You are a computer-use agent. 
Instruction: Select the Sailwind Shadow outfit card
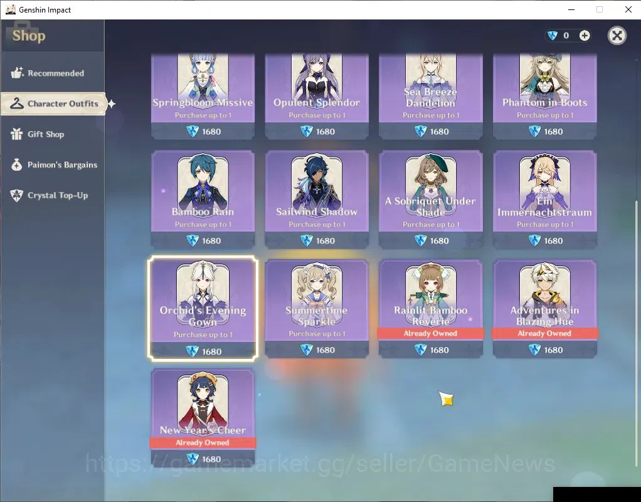(317, 200)
